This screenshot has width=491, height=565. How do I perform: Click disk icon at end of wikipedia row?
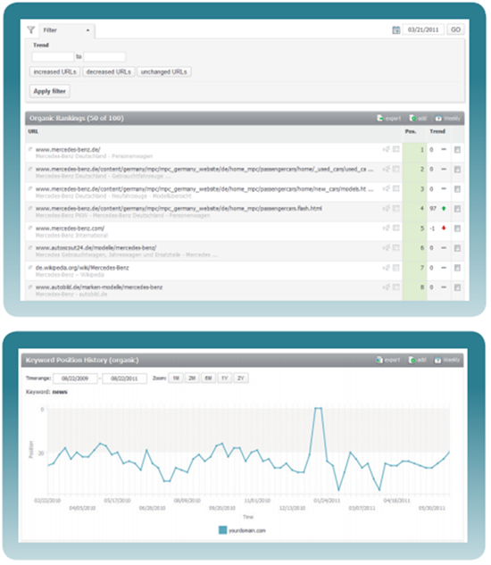457,268
